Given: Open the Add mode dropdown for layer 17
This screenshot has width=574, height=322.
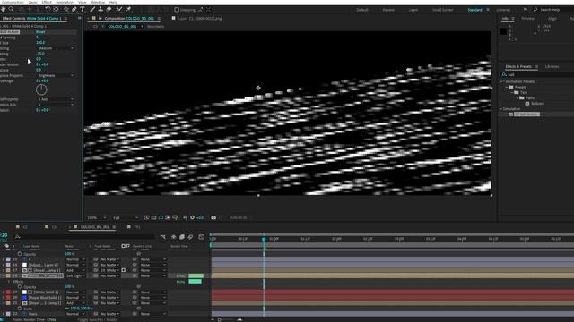Looking at the screenshot, I should coord(75,270).
